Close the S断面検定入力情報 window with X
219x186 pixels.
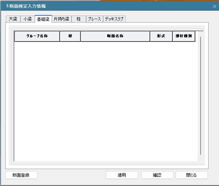coord(214,6)
